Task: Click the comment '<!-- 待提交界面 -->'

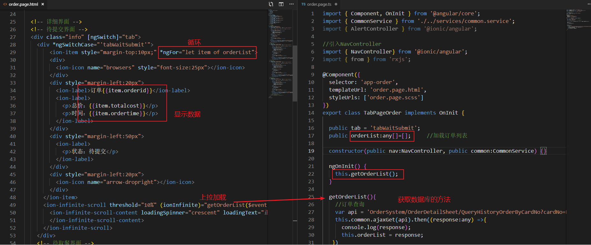Action: (x=59, y=29)
